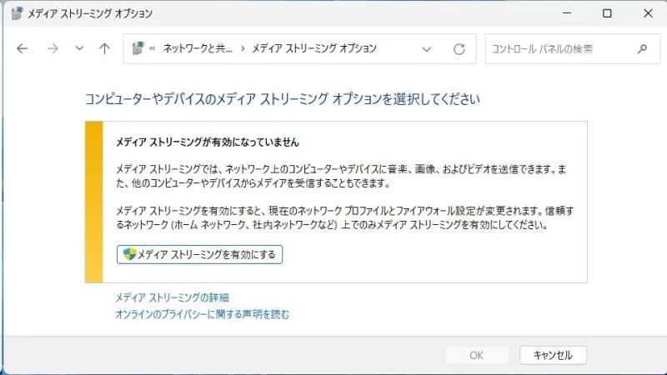Select the ネットワークと共… breadcrumb

(x=198, y=49)
